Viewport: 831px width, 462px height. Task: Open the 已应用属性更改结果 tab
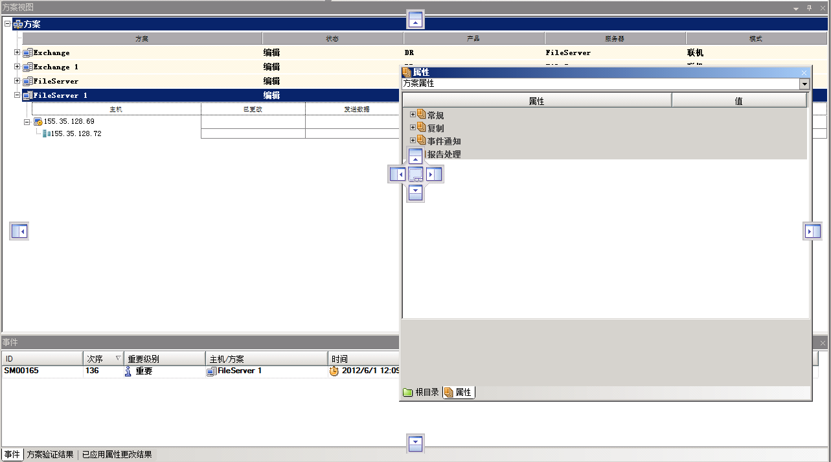tap(117, 455)
